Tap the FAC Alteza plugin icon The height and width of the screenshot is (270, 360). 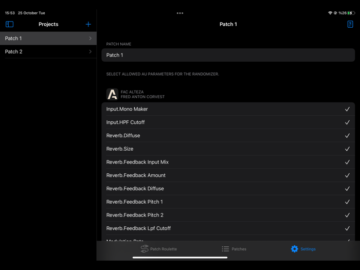[112, 94]
